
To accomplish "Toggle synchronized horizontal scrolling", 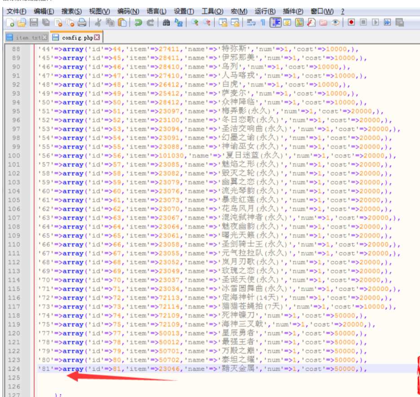I will [x=235, y=22].
